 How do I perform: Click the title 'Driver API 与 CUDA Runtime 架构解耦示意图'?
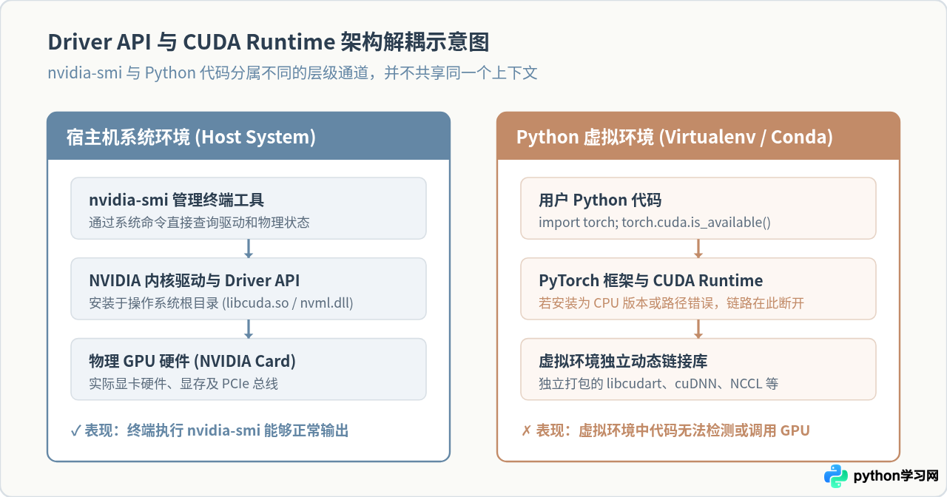(269, 42)
